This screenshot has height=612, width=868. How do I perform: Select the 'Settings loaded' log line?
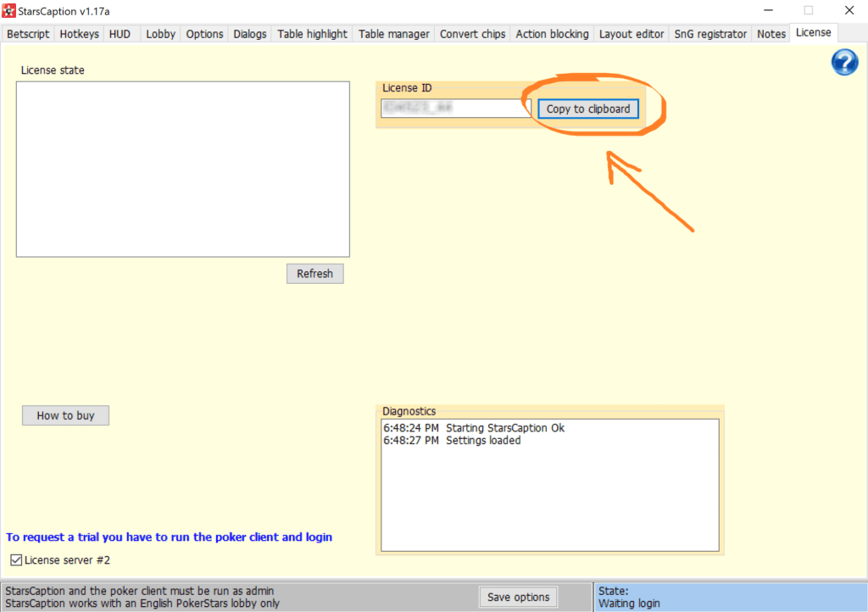(452, 441)
